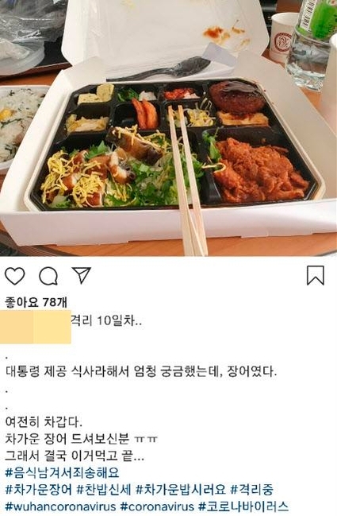Open the #차가운장어 hashtag
This screenshot has height=516, width=337.
point(38,490)
